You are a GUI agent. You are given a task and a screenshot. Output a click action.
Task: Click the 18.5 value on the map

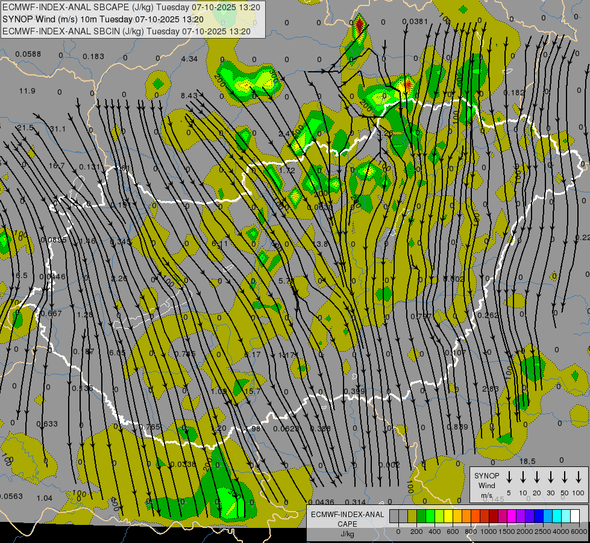tap(527, 462)
